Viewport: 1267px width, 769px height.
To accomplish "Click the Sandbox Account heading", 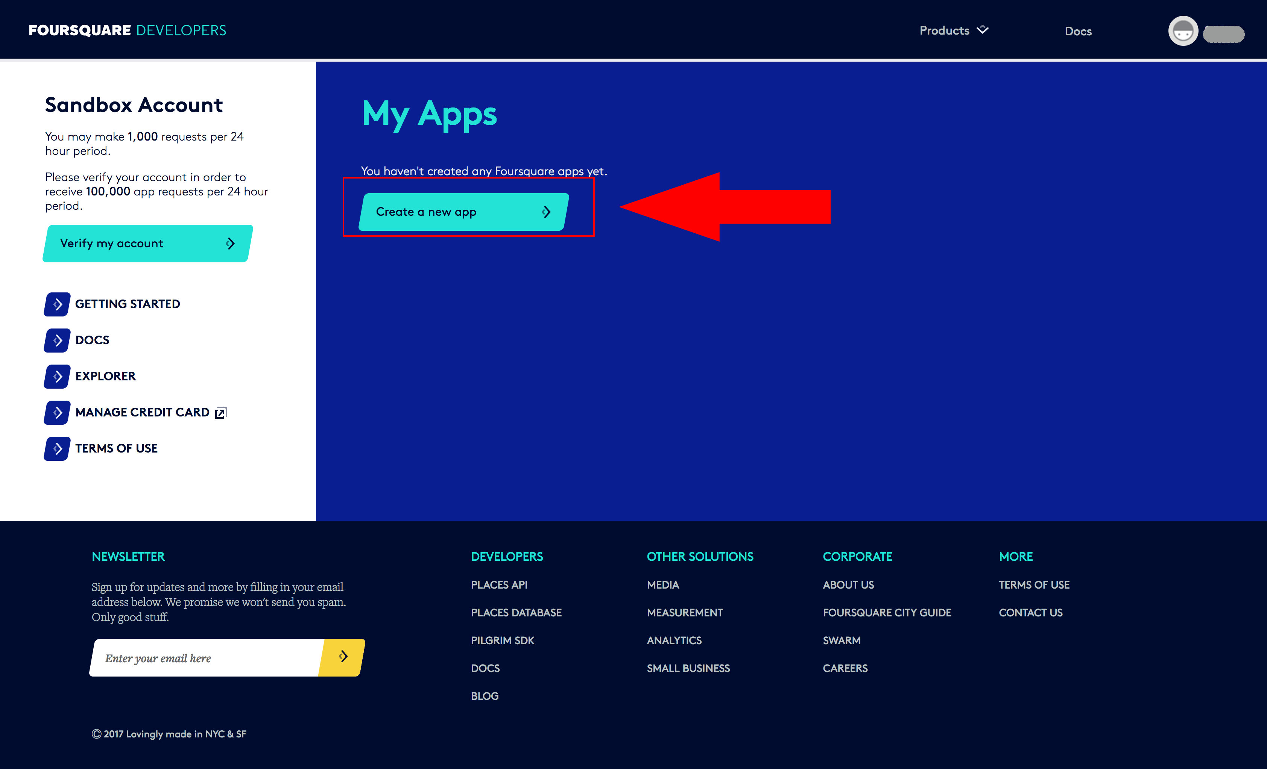I will (134, 105).
